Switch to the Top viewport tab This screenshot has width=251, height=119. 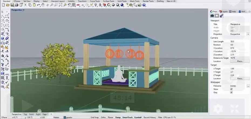coord(25,114)
